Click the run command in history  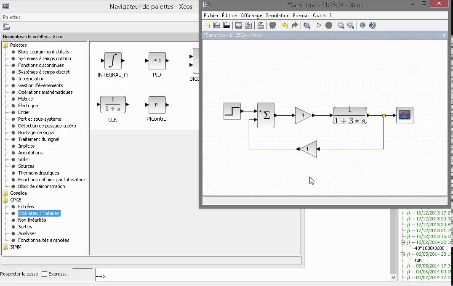418,260
